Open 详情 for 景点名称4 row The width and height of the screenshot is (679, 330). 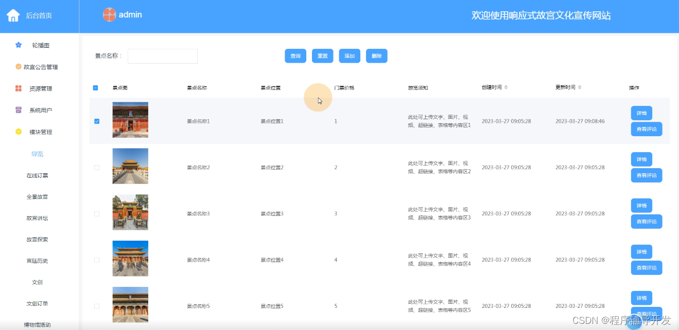coord(641,252)
